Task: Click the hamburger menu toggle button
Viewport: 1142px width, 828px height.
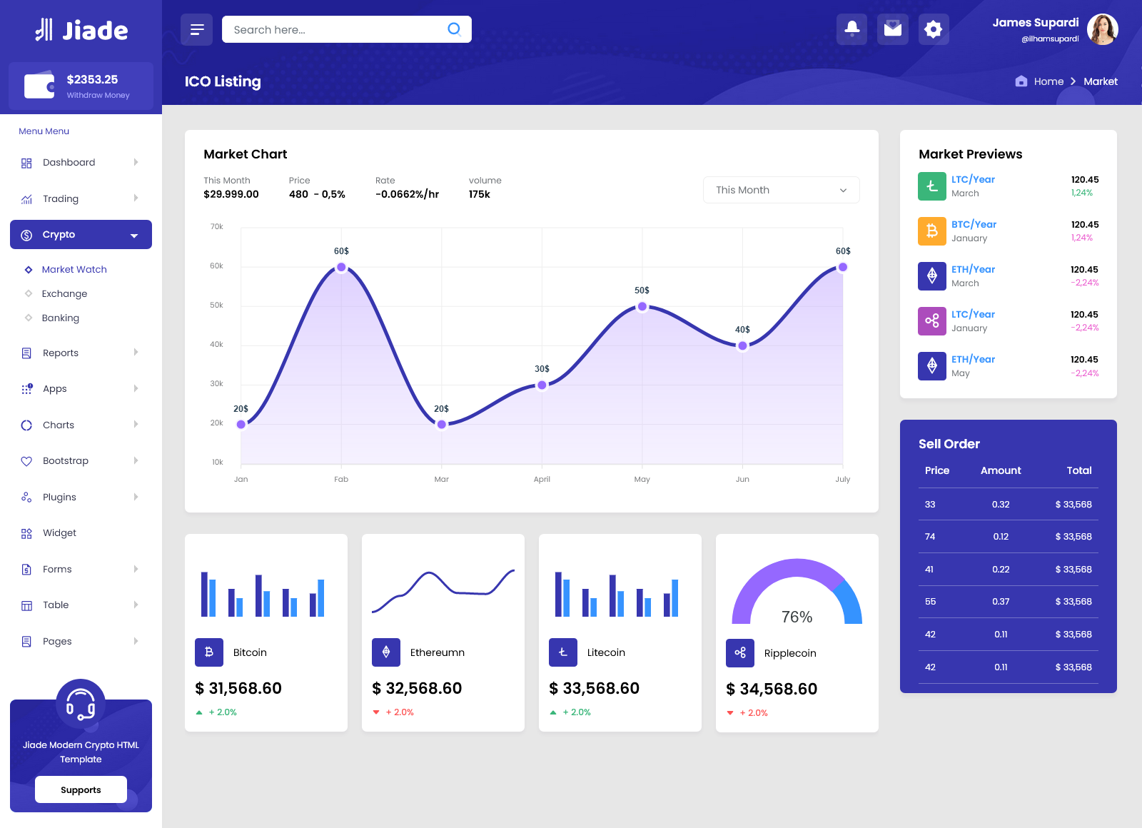Action: [x=197, y=30]
